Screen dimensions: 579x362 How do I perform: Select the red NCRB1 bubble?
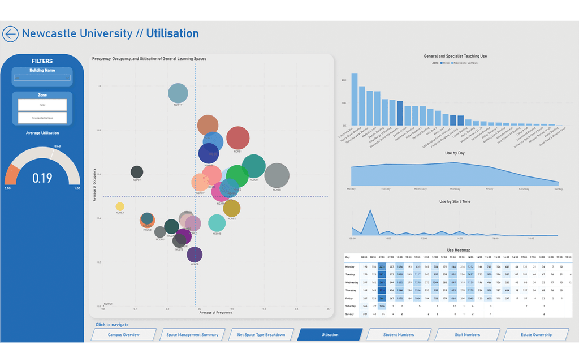point(239,138)
